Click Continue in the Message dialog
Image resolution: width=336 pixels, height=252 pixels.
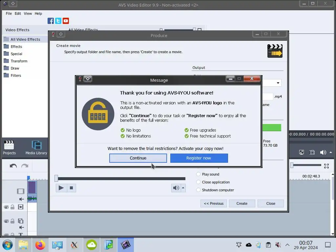tap(138, 158)
